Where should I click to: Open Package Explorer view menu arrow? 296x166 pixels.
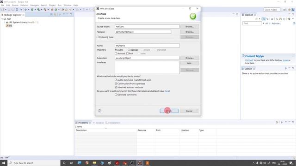pos(64,14)
